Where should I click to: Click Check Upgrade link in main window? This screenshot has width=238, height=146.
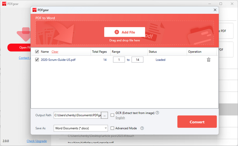37,141
